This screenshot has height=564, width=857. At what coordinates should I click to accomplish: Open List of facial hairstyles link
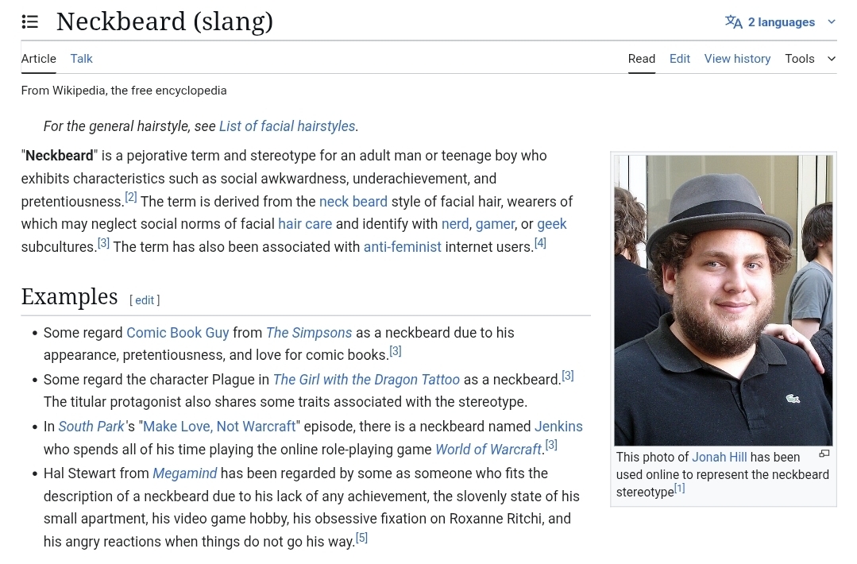pyautogui.click(x=287, y=126)
